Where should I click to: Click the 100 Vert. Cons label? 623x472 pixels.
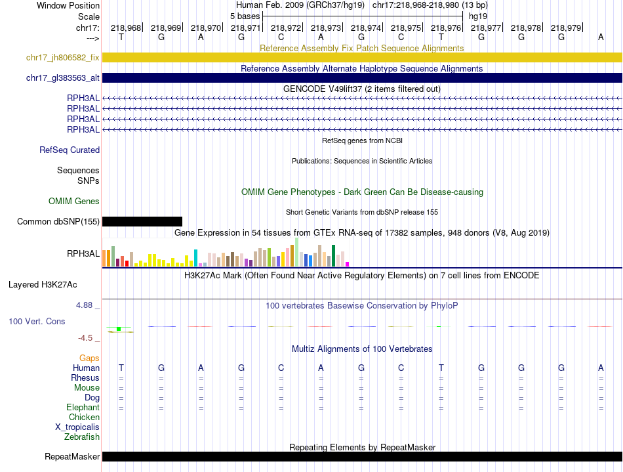click(x=37, y=321)
